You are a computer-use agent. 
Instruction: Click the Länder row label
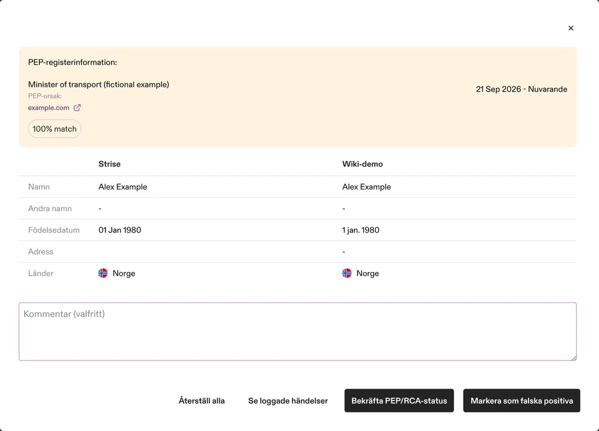(x=41, y=273)
